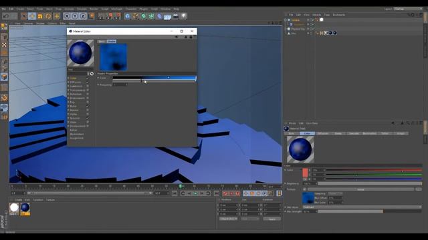The width and height of the screenshot is (428, 240).
Task: Expand the Sphere object tree node
Action: (286, 20)
